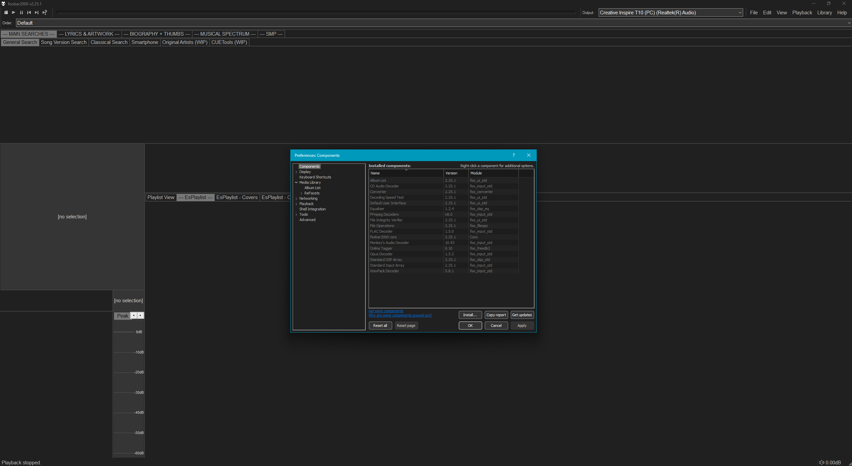Click the playback seek bar

pos(316,13)
